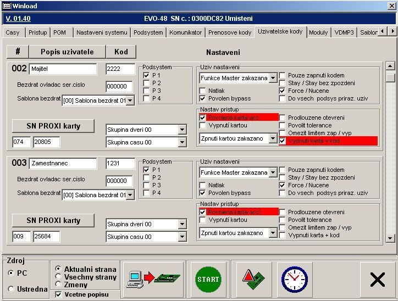This screenshot has width=398, height=301.
Task: Open Sablona bezdrat dropdown for user 002
Action: point(131,101)
